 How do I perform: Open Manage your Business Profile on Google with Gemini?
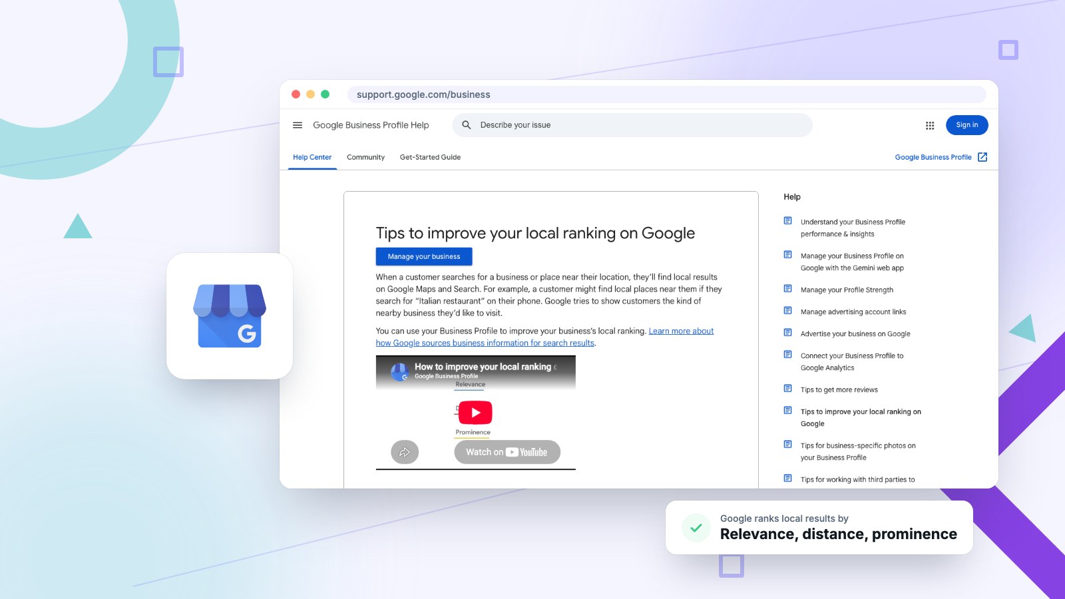click(x=852, y=262)
